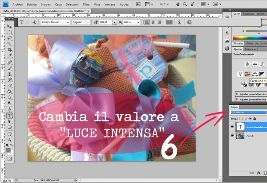This screenshot has height=183, width=267.
Task: Hide the text layer www.lunadeicreativi
Action: click(232, 127)
